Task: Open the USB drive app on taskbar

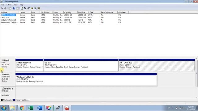Action: (x=58, y=108)
